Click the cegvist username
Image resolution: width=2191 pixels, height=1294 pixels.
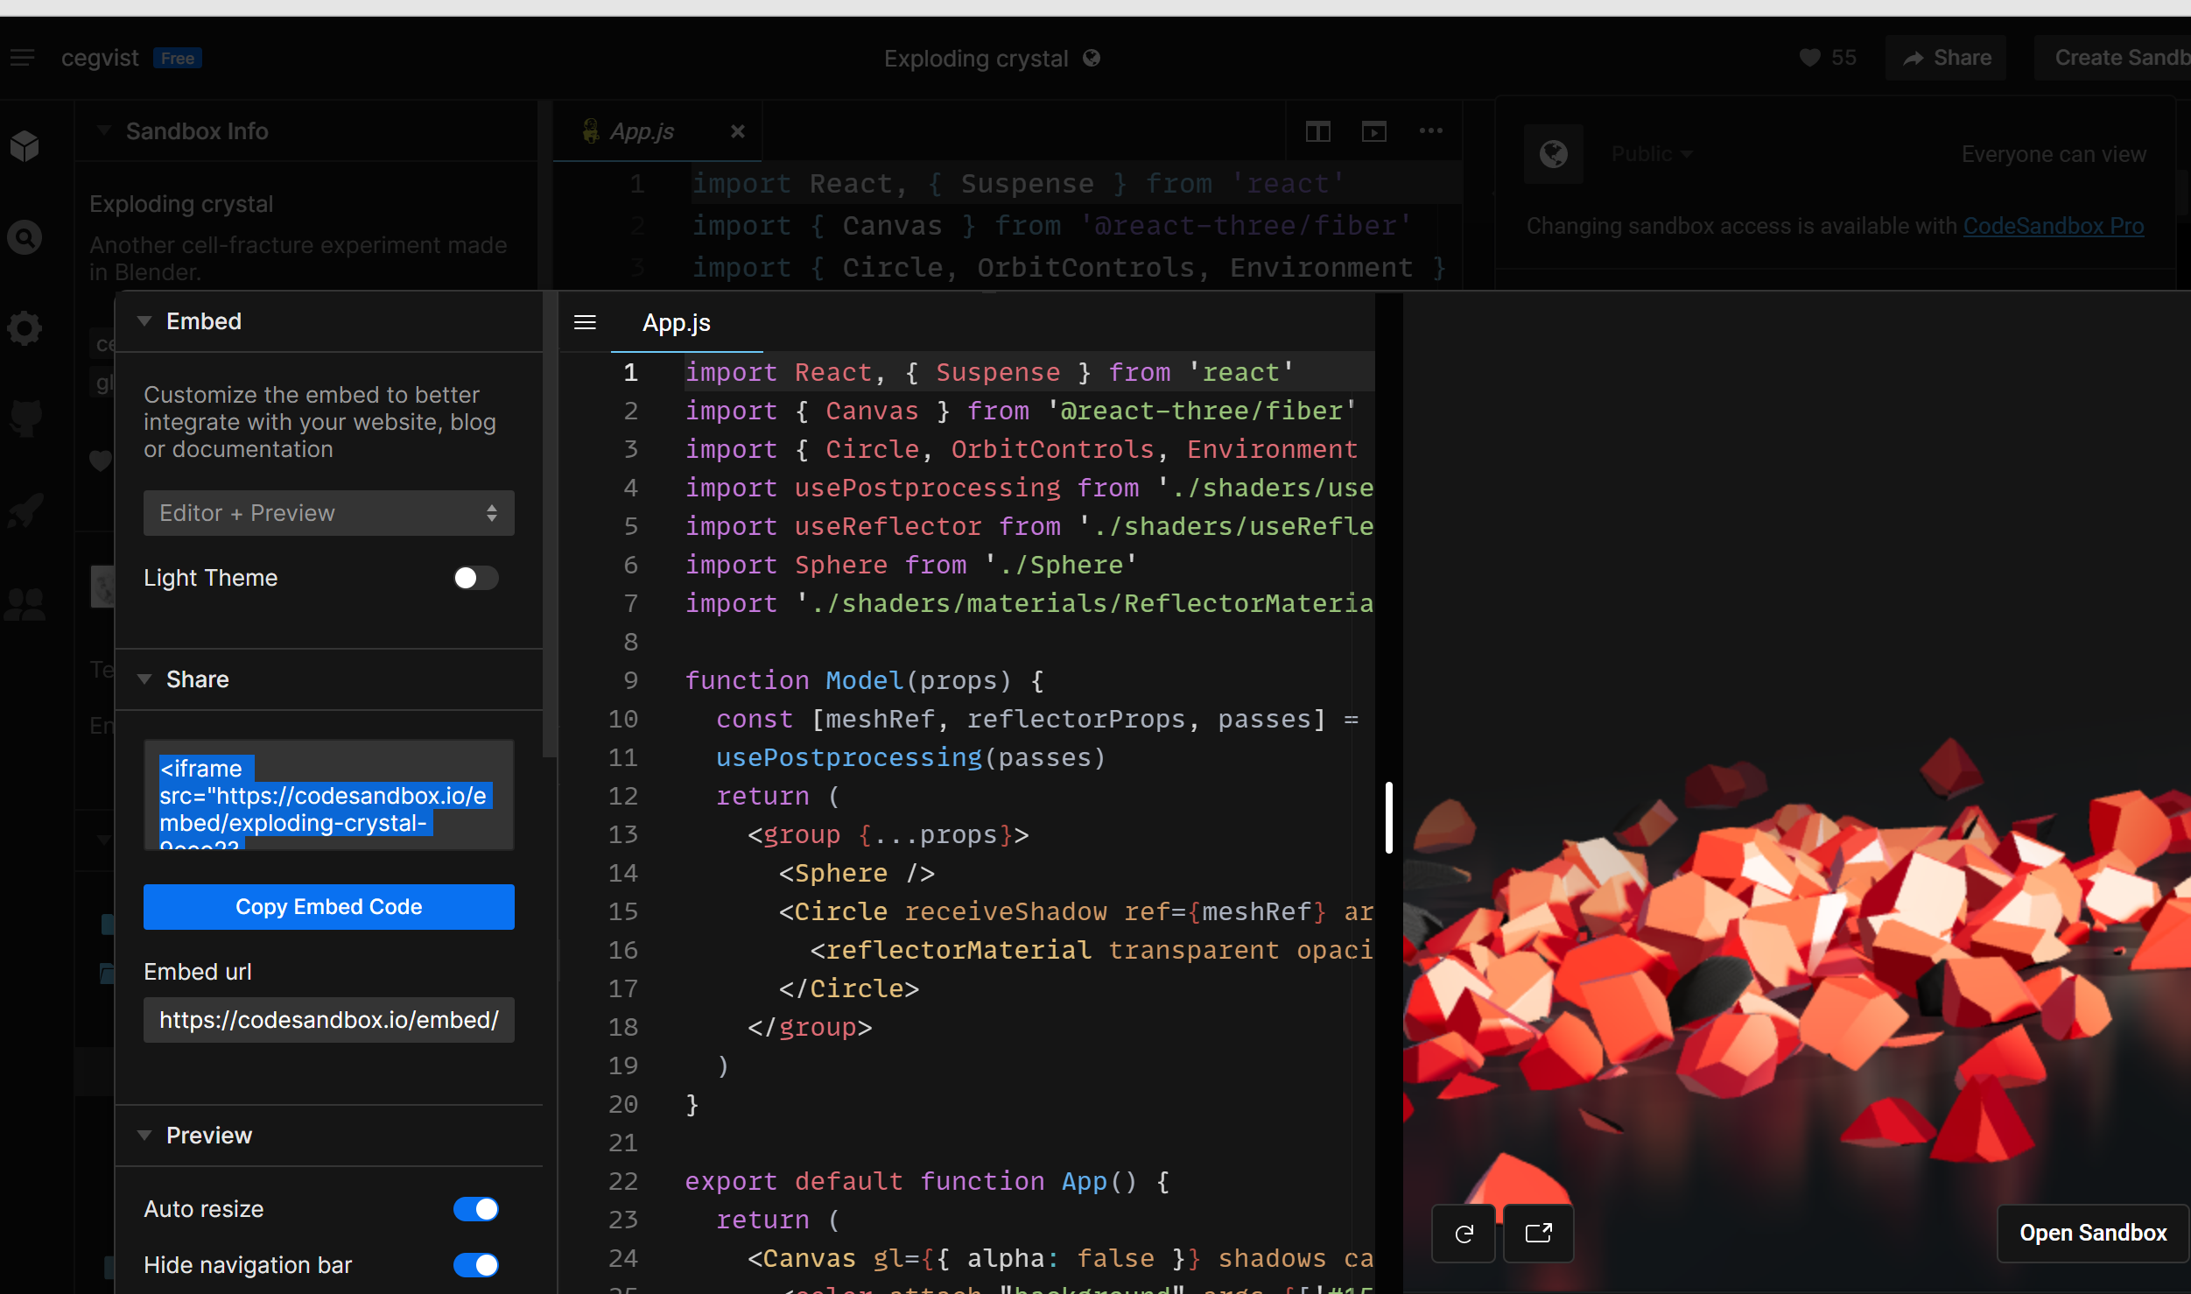point(100,58)
